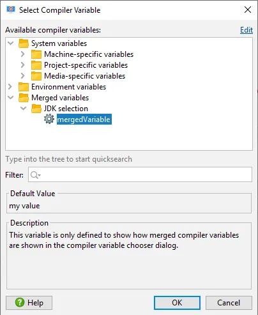Click the Environment variables folder icon
Image resolution: width=258 pixels, height=315 pixels.
24,87
